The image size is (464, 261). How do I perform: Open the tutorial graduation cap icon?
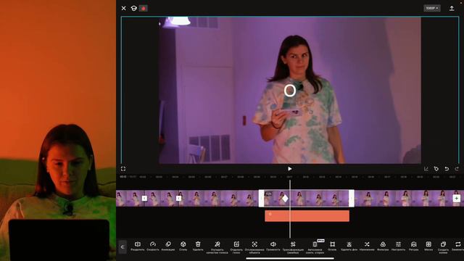[x=133, y=8]
